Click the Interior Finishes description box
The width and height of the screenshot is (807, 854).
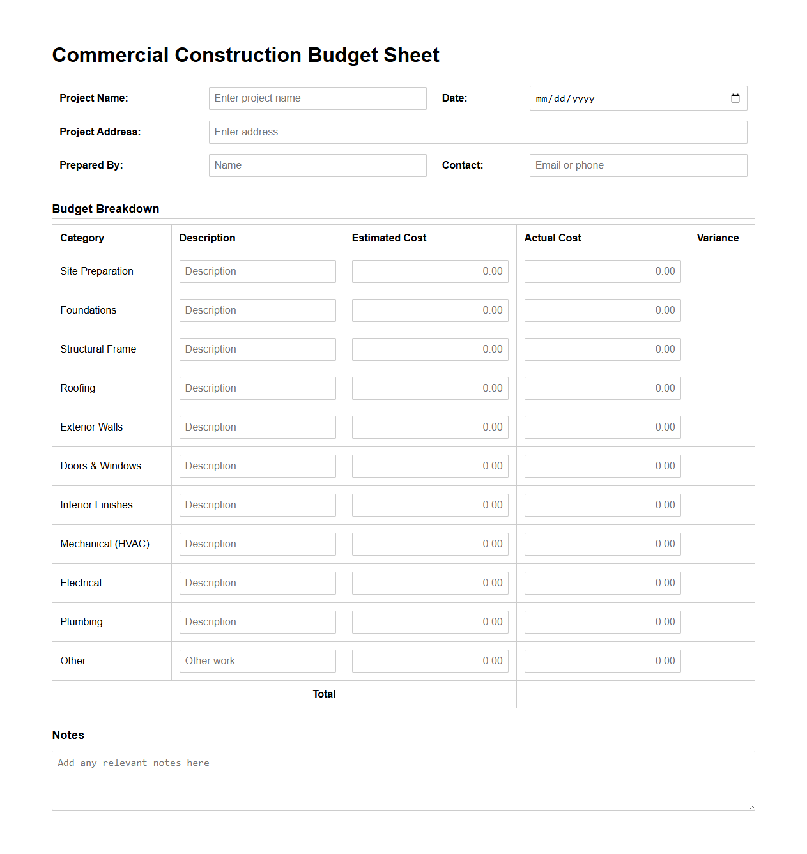(257, 505)
